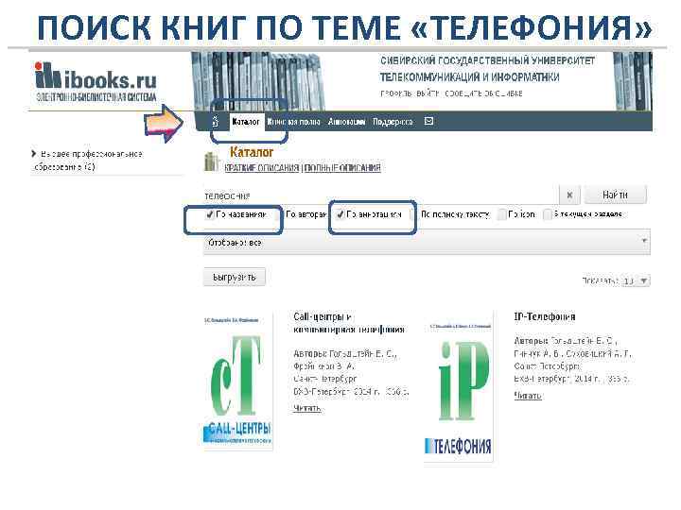This screenshot has width=681, height=510.
Task: Click Читать under Call-центры book
Action: pos(307,408)
